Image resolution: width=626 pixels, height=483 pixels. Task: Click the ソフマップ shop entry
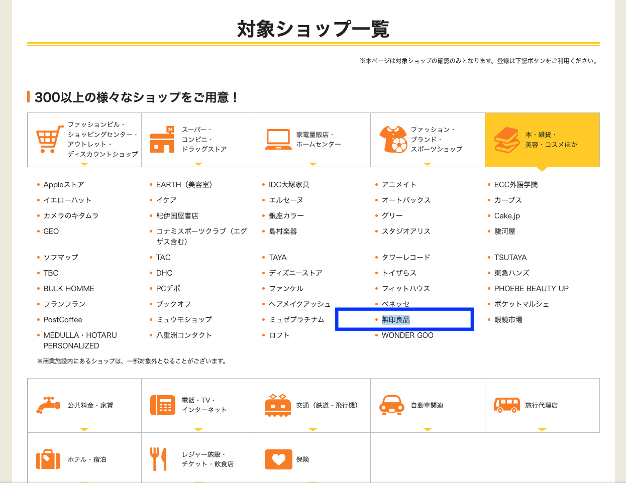[x=61, y=258]
